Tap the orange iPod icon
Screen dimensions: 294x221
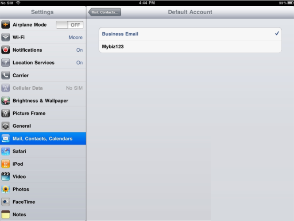6,164
